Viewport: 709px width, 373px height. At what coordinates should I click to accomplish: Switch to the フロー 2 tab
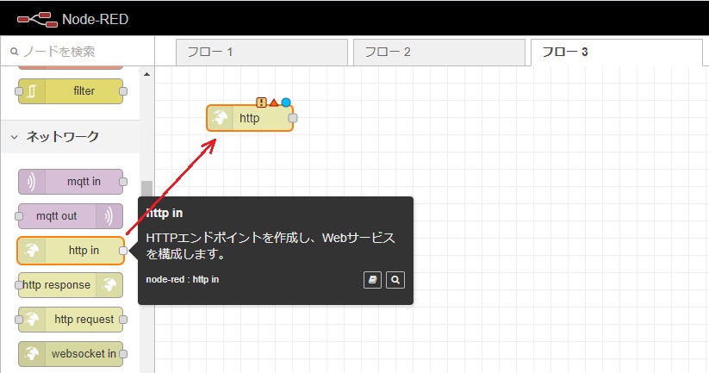[x=439, y=52]
